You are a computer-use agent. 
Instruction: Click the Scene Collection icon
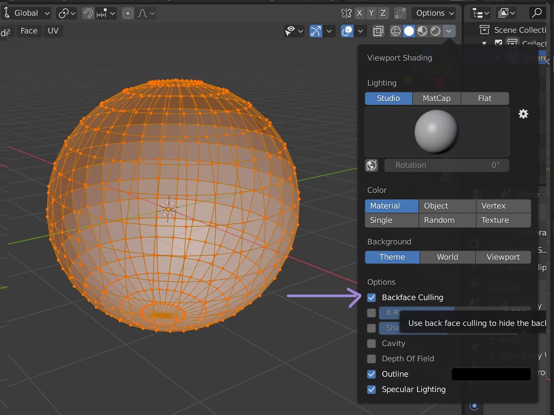click(484, 30)
